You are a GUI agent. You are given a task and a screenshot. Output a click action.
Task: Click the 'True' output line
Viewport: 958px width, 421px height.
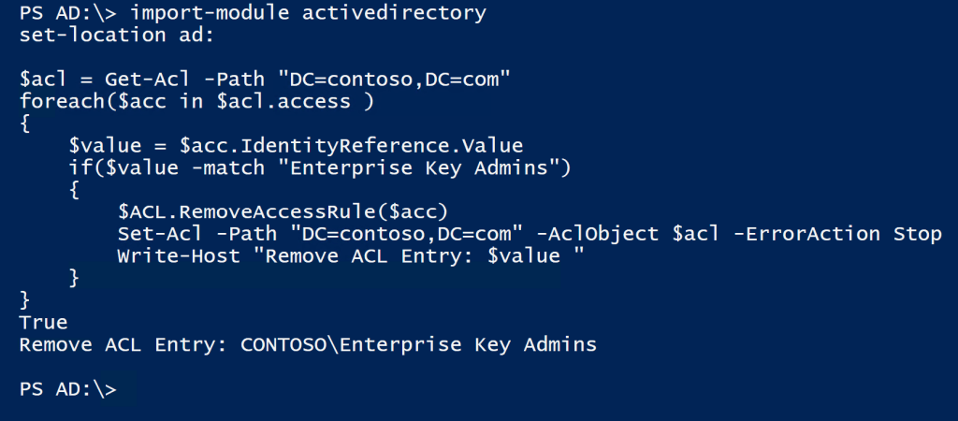tap(44, 322)
